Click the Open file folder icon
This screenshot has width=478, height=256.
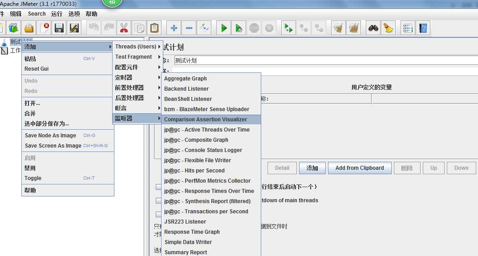pos(29,28)
